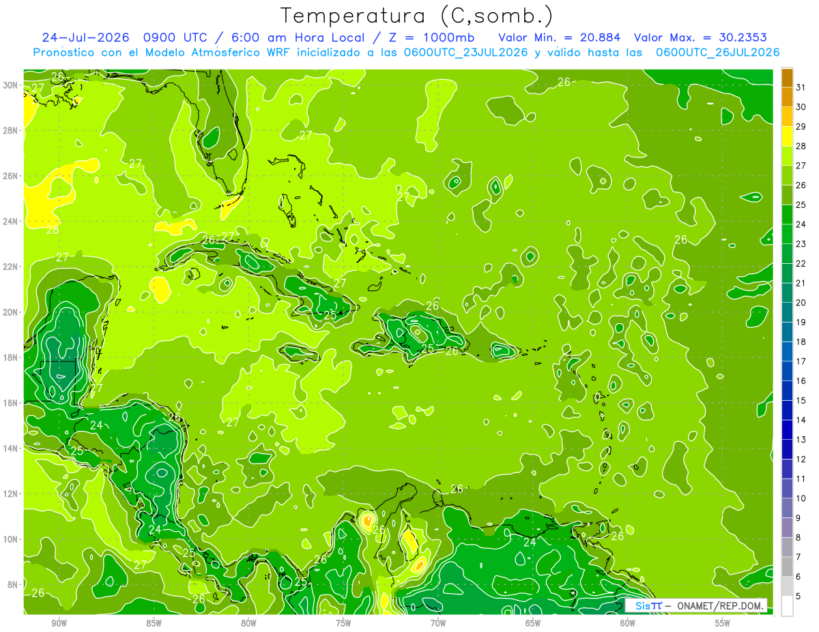Click legend value "30" on the color bar

(801, 107)
